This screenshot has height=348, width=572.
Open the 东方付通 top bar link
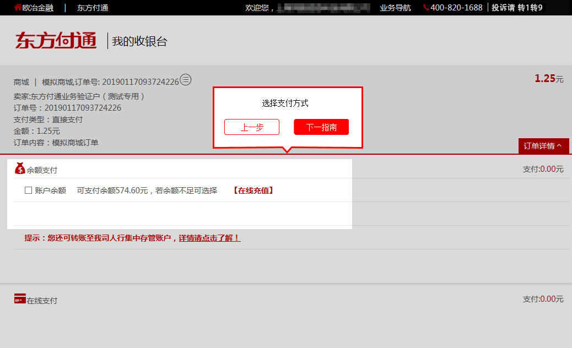coord(93,8)
